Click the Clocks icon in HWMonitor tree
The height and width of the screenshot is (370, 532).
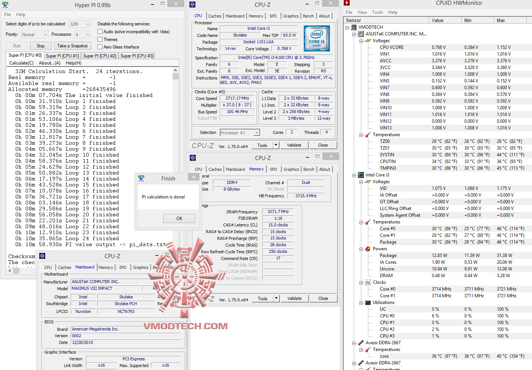click(x=368, y=282)
